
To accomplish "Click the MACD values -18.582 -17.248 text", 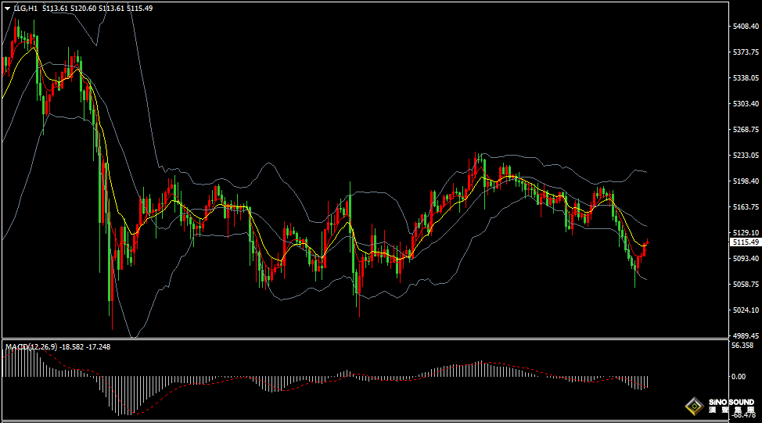I will 87,346.
